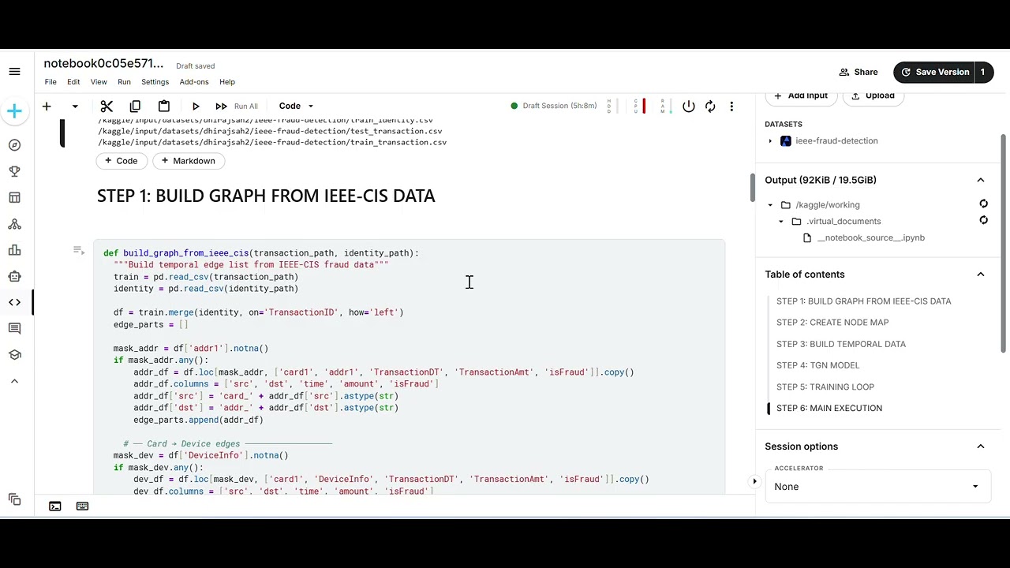Viewport: 1010px width, 568px height.
Task: Open Models tree icon in sidebar
Action: (x=14, y=224)
